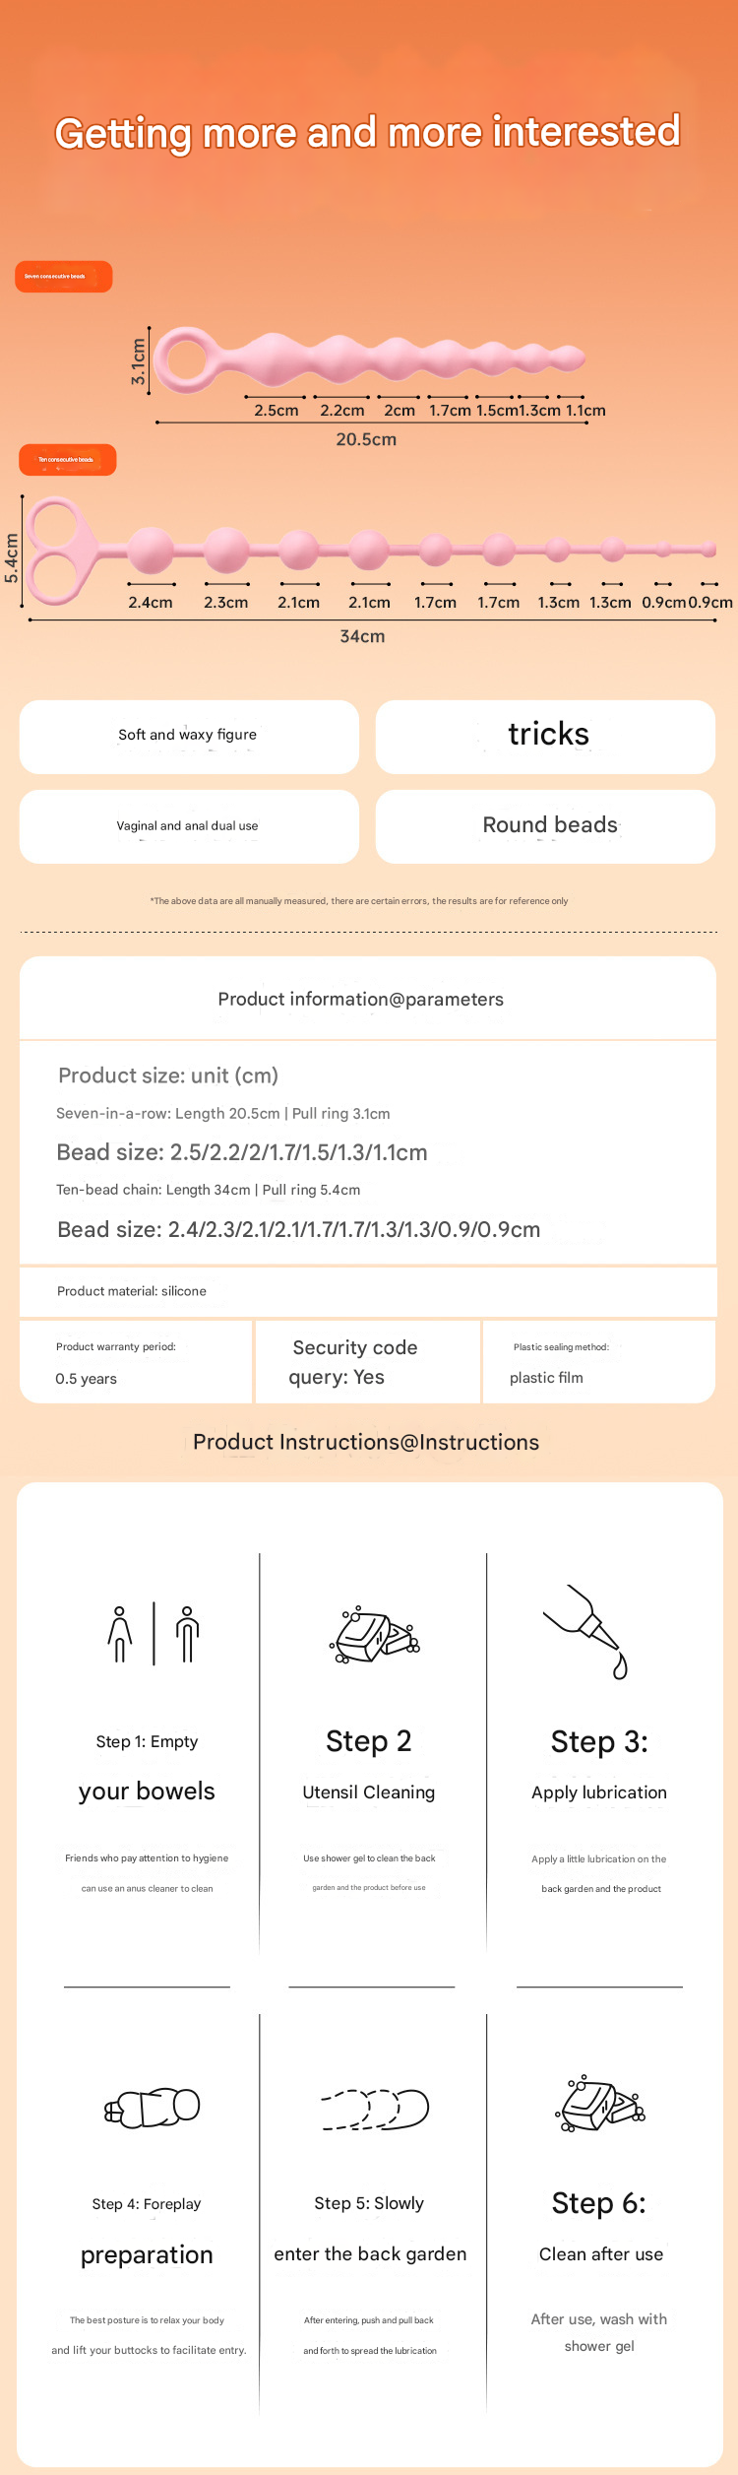Click the orange 'Ten consecutive beads' label
The width and height of the screenshot is (738, 2475).
(68, 460)
